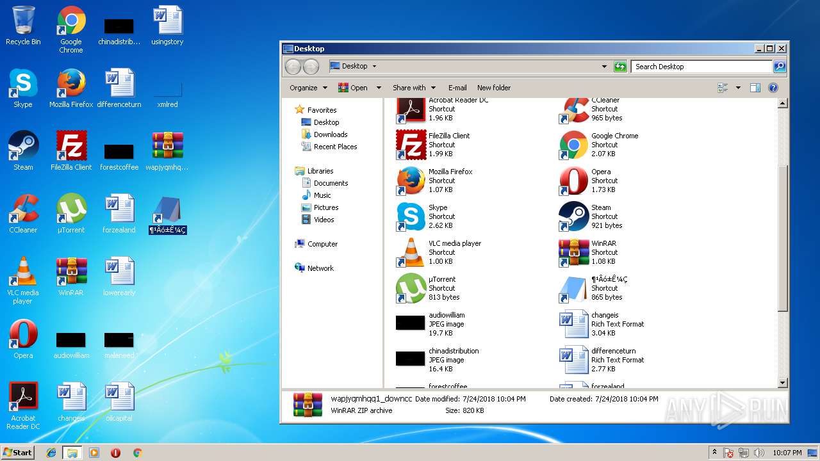Open Opera desktop shortcut
This screenshot has width=820, height=461.
(x=23, y=339)
